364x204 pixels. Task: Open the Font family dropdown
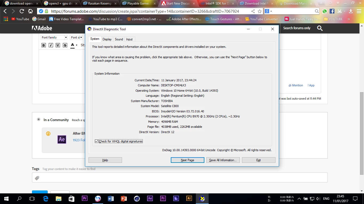pyautogui.click(x=54, y=37)
